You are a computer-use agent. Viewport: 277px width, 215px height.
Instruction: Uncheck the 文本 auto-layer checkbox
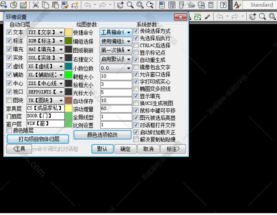pyautogui.click(x=9, y=32)
